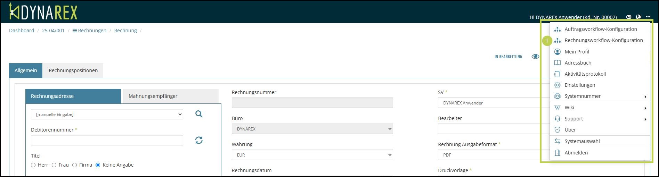The height and width of the screenshot is (177, 659).
Task: Open the Währung EUR dropdown
Action: [x=312, y=155]
